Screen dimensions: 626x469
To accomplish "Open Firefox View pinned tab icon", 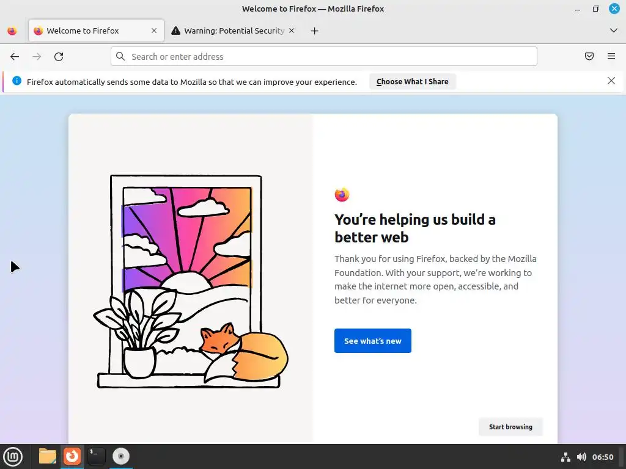I will 12,31.
